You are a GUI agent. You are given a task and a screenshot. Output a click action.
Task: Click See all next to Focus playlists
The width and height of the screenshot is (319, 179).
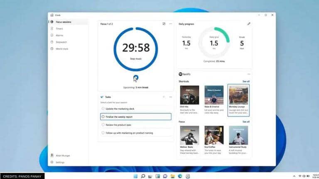click(x=246, y=122)
